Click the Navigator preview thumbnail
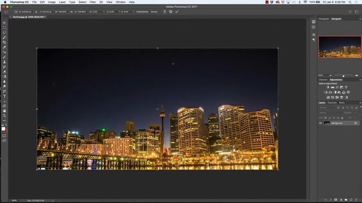This screenshot has height=203, width=362. [340, 47]
